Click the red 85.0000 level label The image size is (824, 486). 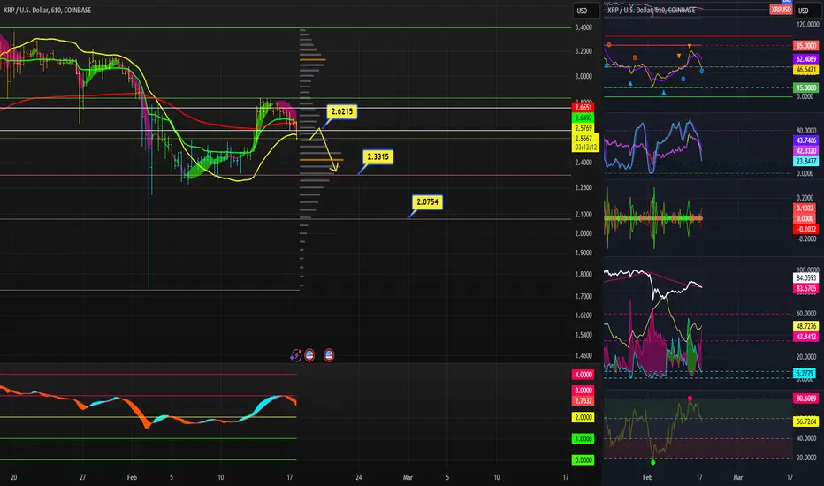pos(805,46)
